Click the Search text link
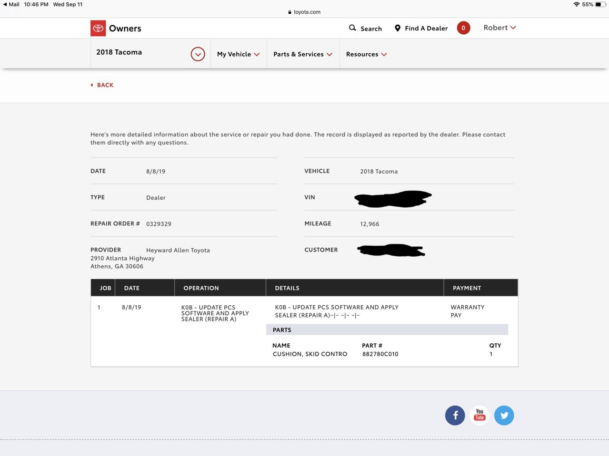This screenshot has height=456, width=609. click(371, 29)
